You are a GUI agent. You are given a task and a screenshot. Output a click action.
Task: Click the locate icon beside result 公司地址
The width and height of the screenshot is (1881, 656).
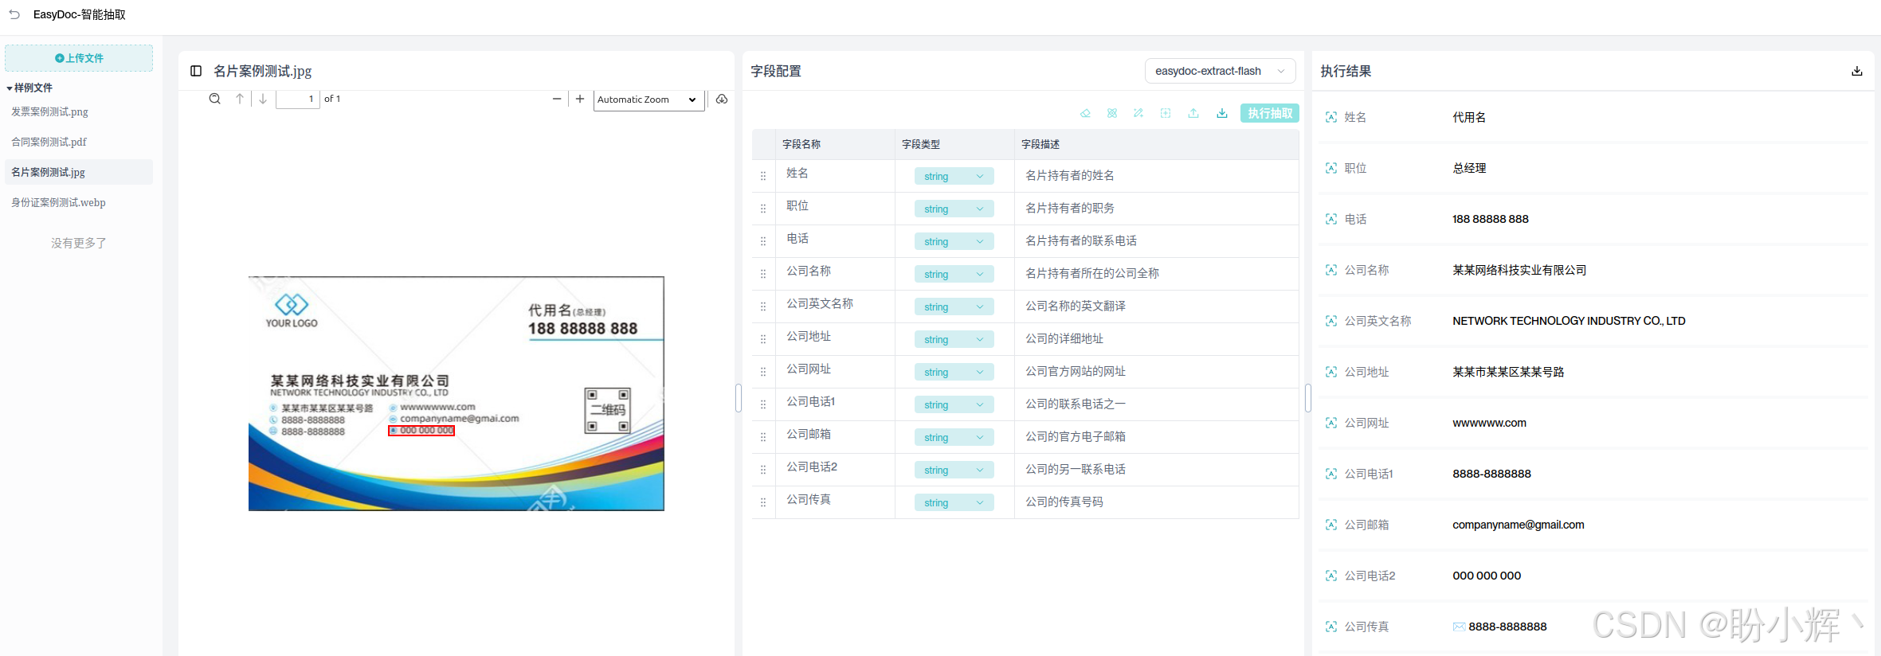pos(1331,372)
